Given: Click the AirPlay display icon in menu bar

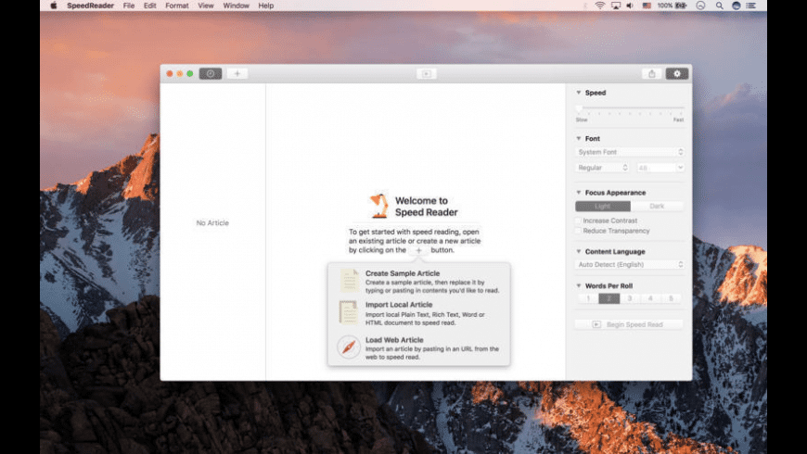Looking at the screenshot, I should pos(616,6).
